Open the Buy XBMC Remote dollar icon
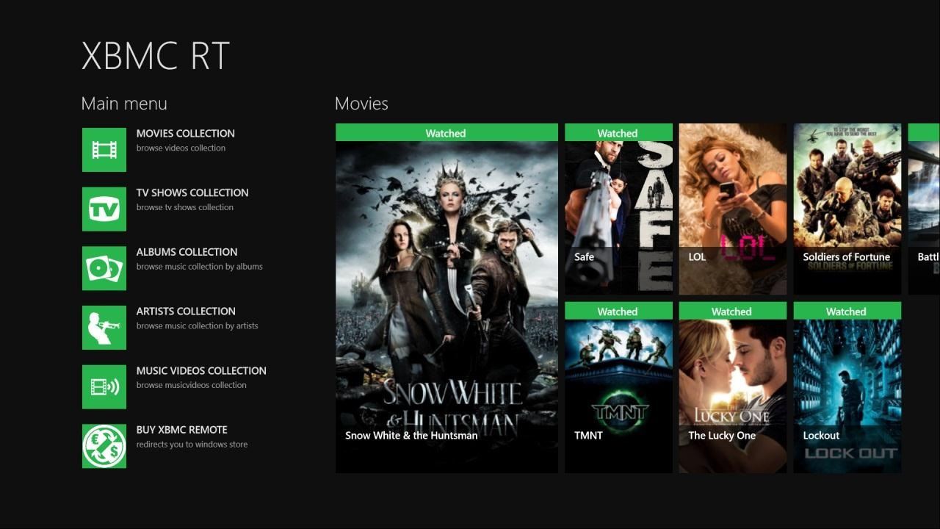 pos(104,446)
